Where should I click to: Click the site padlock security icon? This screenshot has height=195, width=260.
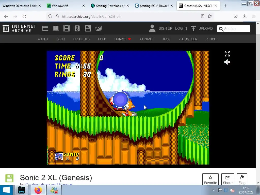pos(57,17)
